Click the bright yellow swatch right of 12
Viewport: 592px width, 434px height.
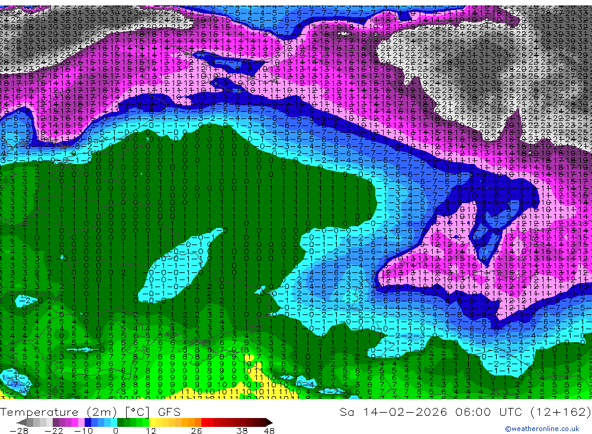pyautogui.click(x=153, y=423)
